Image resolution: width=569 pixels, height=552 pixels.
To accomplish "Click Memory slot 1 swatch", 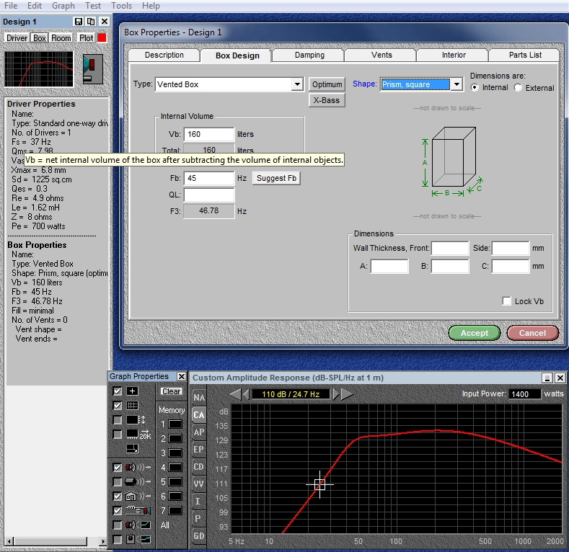I will (x=175, y=424).
